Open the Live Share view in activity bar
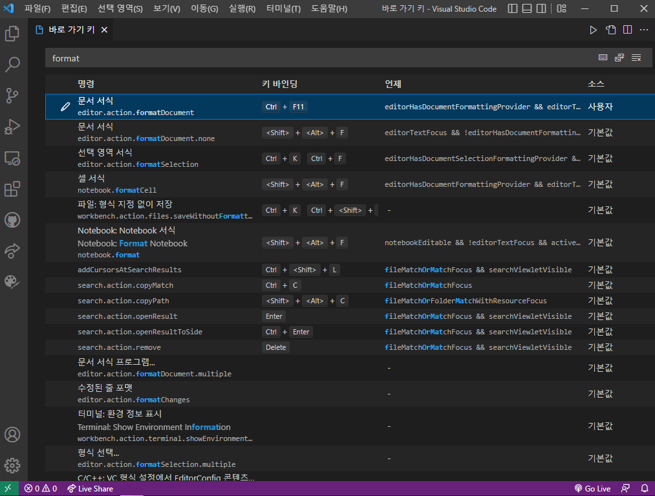Image resolution: width=655 pixels, height=496 pixels. (12, 251)
